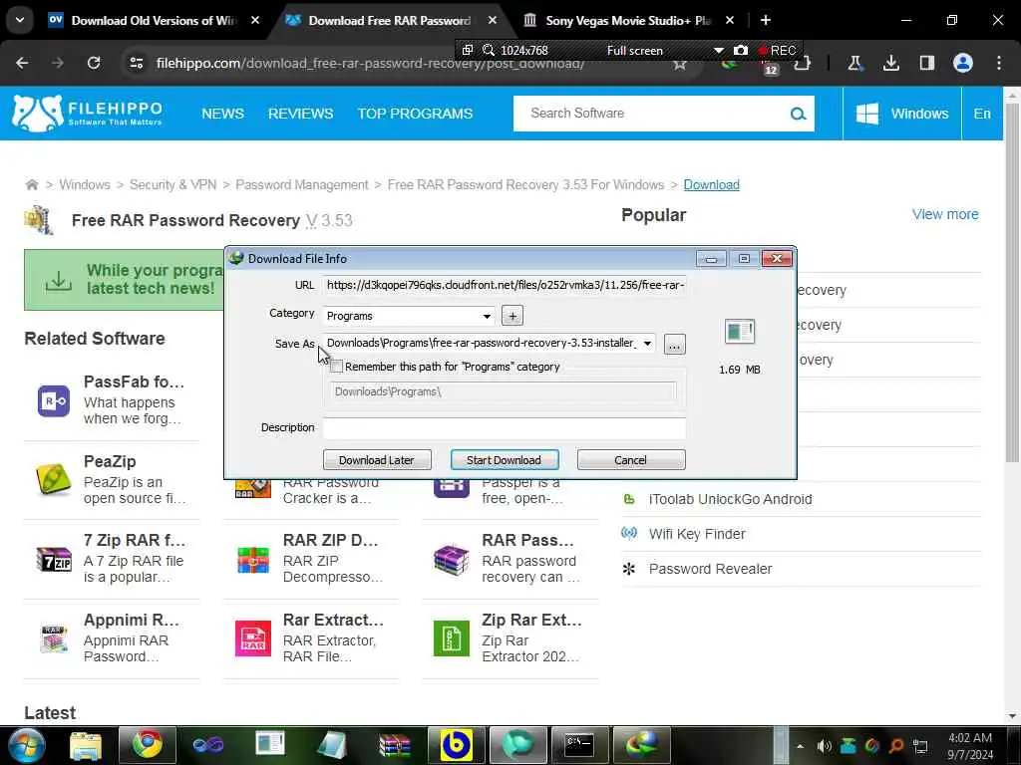This screenshot has width=1021, height=765.
Task: Click the Appnimi RAR Password icon
Action: pyautogui.click(x=54, y=638)
